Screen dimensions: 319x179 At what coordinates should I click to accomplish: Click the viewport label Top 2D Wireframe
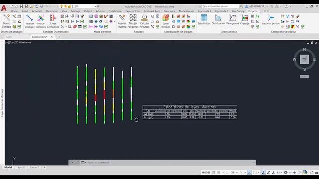[x=19, y=42]
